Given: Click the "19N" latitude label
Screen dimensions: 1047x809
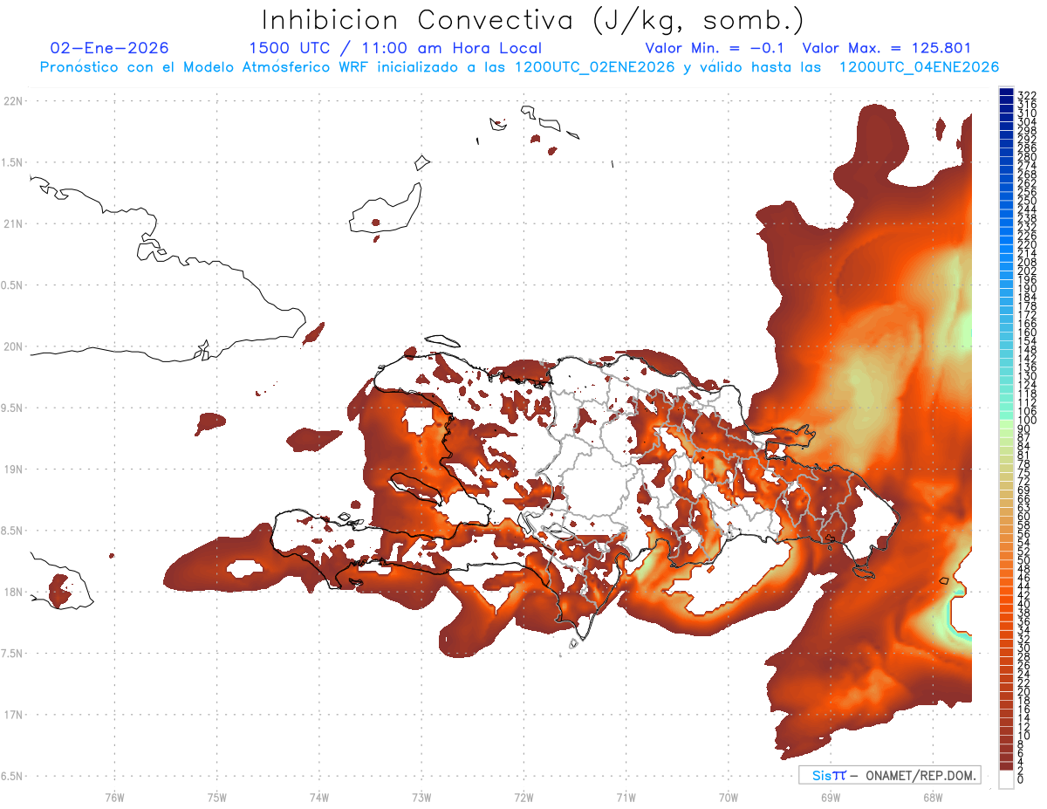Looking at the screenshot, I should pyautogui.click(x=12, y=470).
